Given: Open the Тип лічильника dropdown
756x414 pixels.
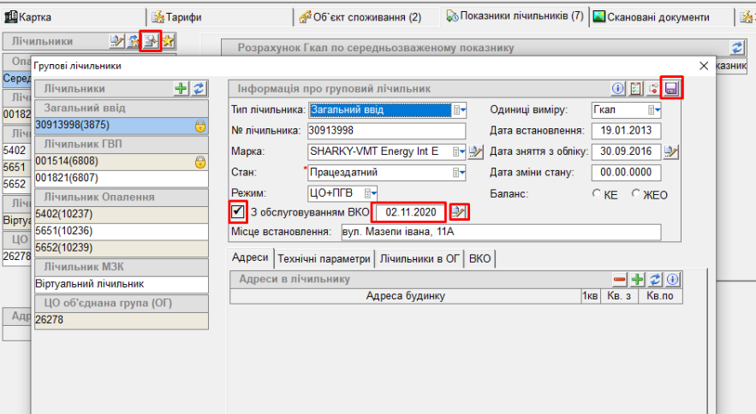Looking at the screenshot, I should (x=460, y=109).
